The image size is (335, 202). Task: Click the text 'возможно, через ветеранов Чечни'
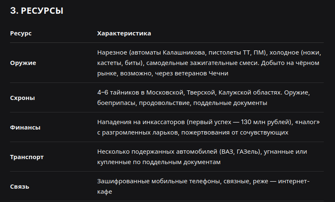tap(174, 73)
